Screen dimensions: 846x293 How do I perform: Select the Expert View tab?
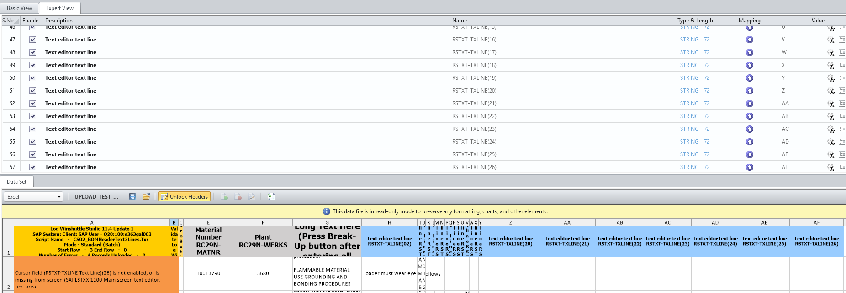(60, 8)
